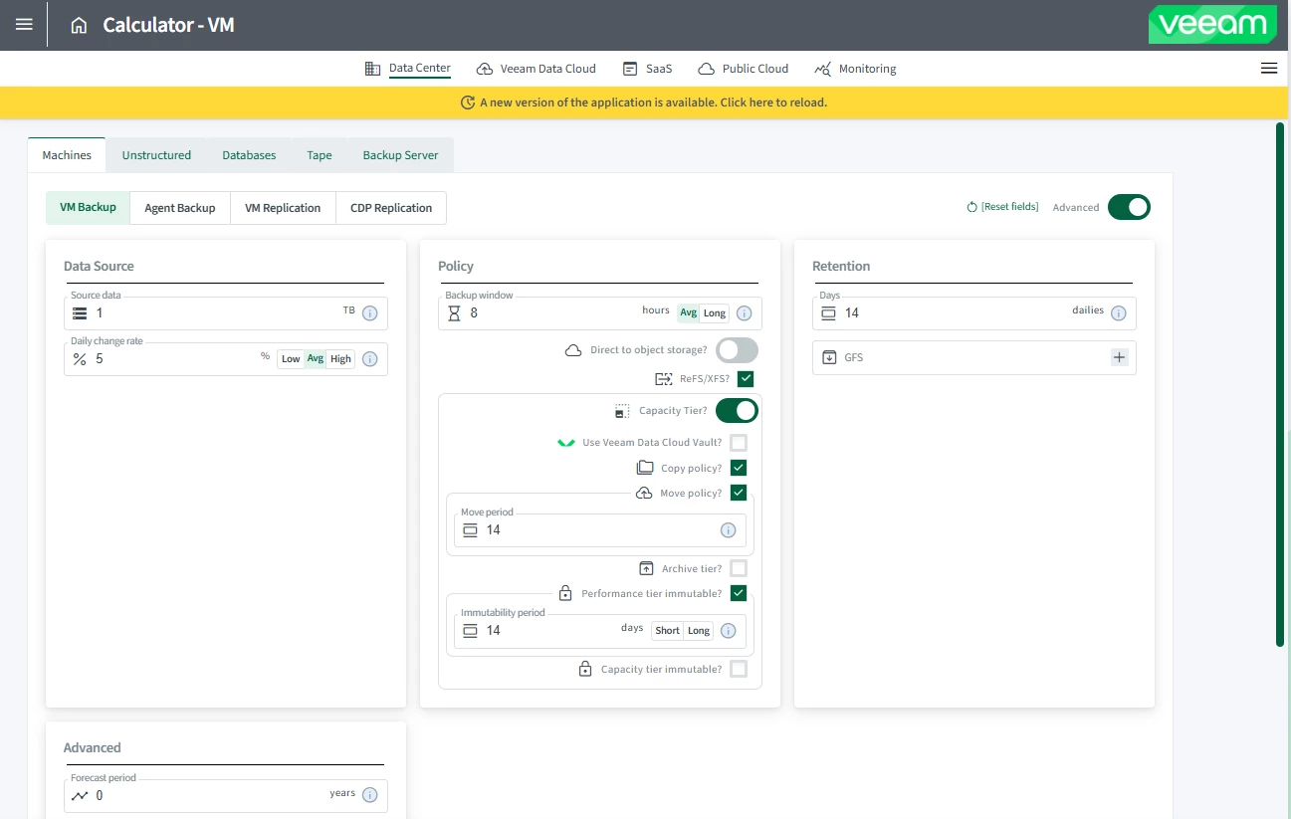Open right-side menu below Veeam logo
Viewport: 1291px width, 819px height.
pyautogui.click(x=1268, y=69)
